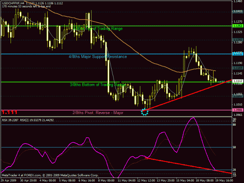Click the 1.1370 price axis value
244x183 pixels.
click(x=238, y=21)
